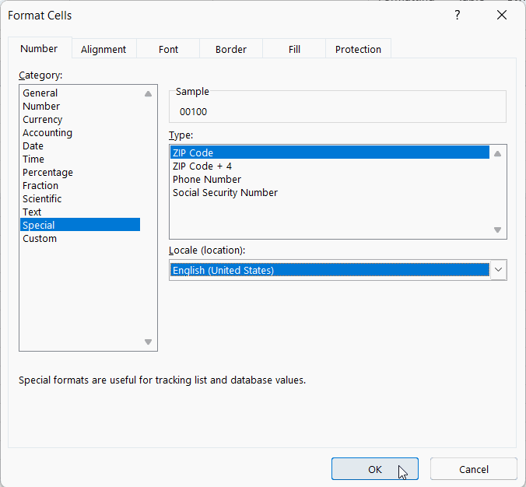Choose the Scientific category
Screen dimensions: 526x487
(80, 199)
